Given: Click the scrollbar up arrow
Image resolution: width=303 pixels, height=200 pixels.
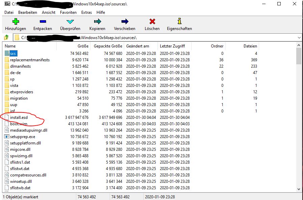Looking at the screenshot, I should (299, 45).
